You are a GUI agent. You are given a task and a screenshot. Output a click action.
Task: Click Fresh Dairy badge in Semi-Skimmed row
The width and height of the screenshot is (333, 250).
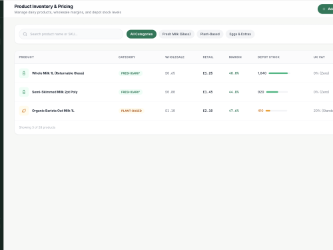[x=131, y=92]
